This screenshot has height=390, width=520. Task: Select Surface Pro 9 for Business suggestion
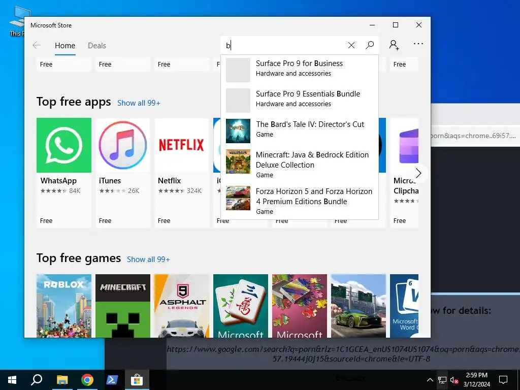point(300,70)
